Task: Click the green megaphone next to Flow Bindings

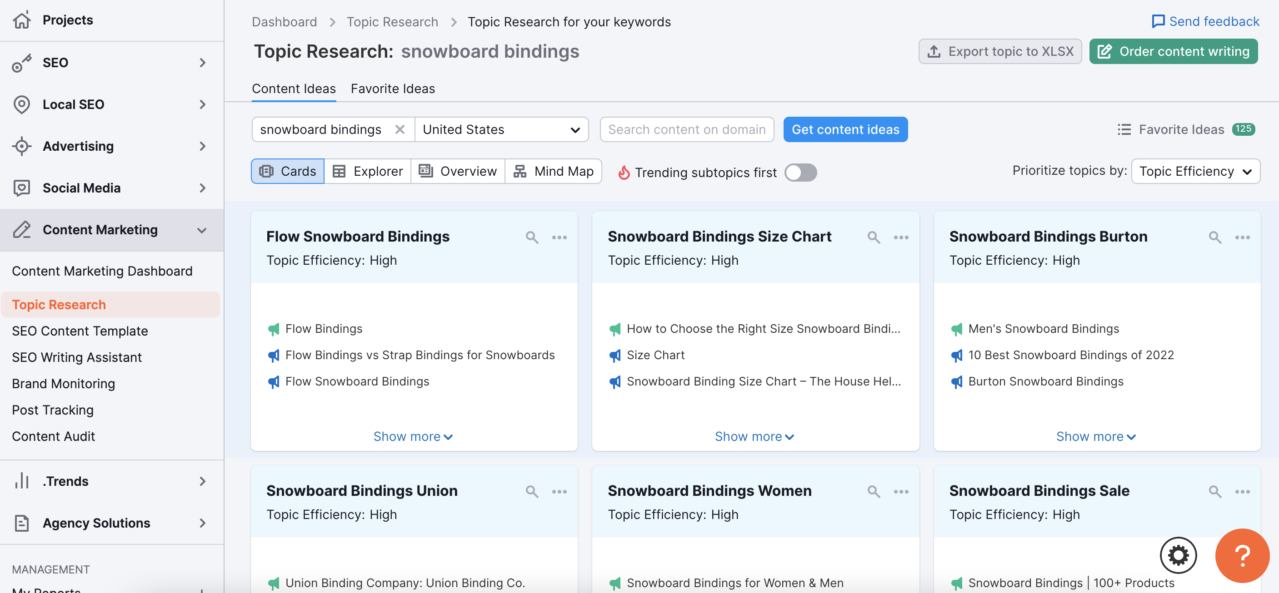Action: point(274,329)
